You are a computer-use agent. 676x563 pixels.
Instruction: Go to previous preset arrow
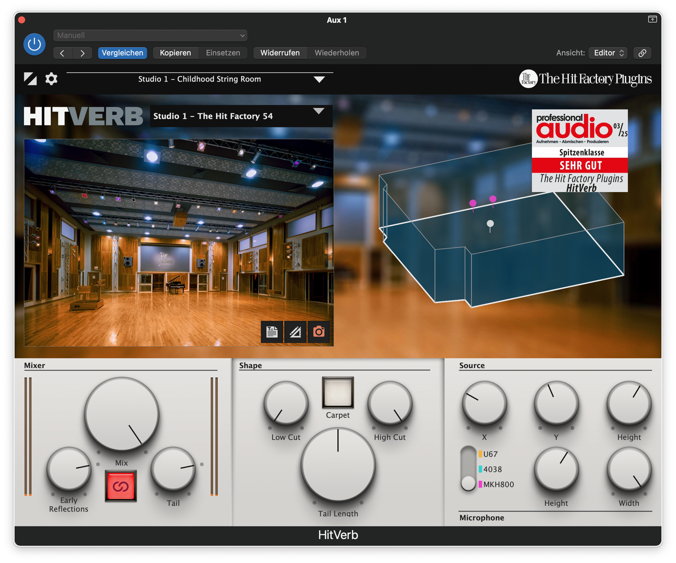[63, 53]
